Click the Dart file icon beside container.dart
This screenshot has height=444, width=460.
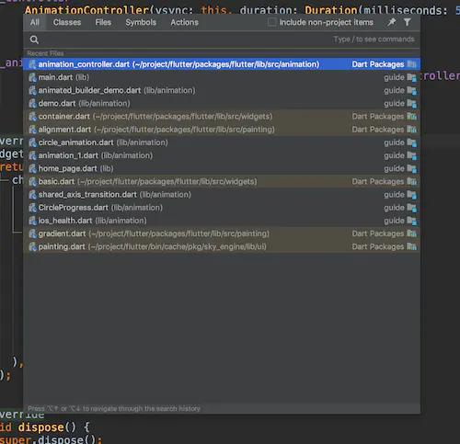point(32,117)
